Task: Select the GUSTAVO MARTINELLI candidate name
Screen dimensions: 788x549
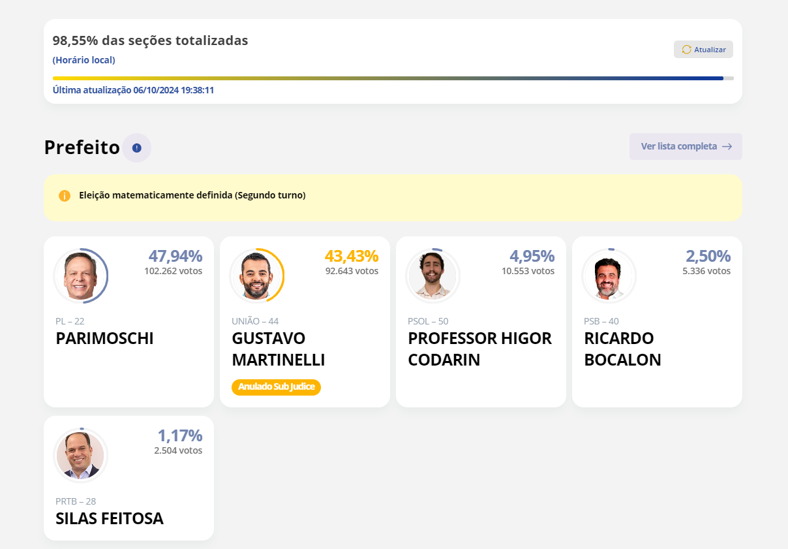Action: point(279,349)
